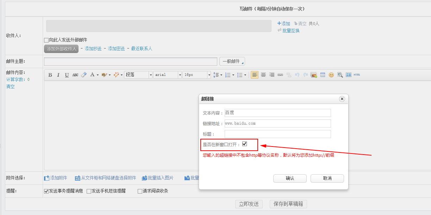Click the insert image icon in toolbar
The height and width of the screenshot is (215, 431).
314,75
